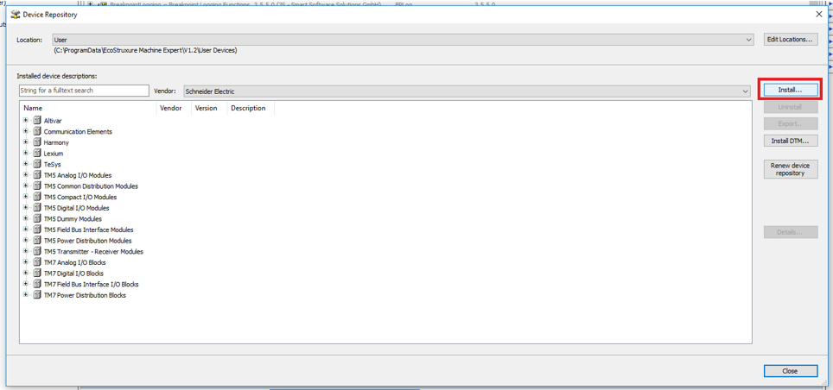The image size is (833, 390).
Task: Expand the Communication Elements tree node
Action: pos(26,132)
